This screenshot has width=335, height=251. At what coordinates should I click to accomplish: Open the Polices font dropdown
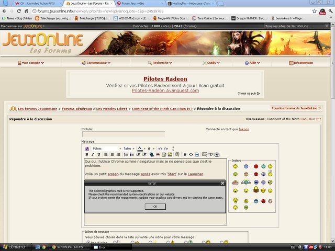coord(106,149)
